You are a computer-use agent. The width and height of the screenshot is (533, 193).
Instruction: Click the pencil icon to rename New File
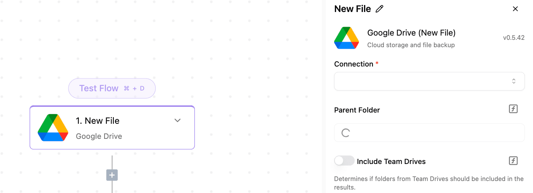(380, 9)
